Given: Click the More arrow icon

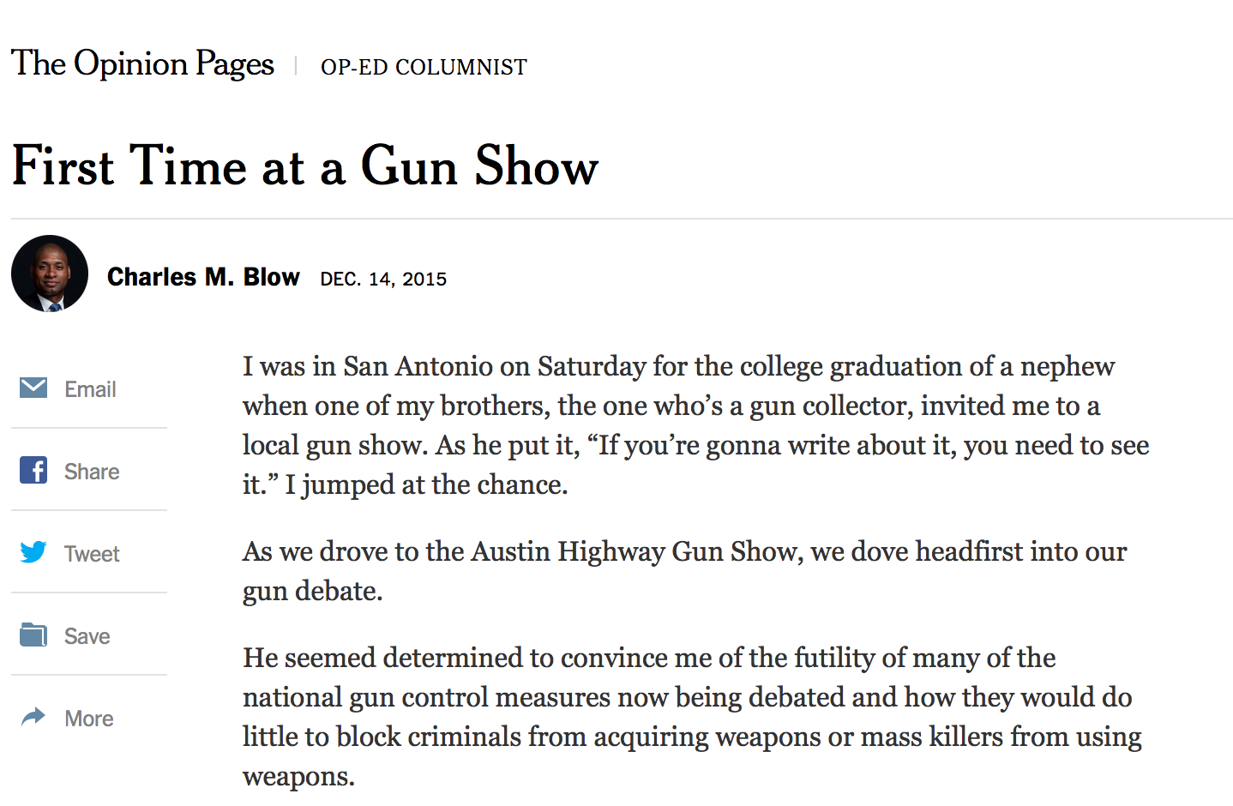Looking at the screenshot, I should click(33, 717).
